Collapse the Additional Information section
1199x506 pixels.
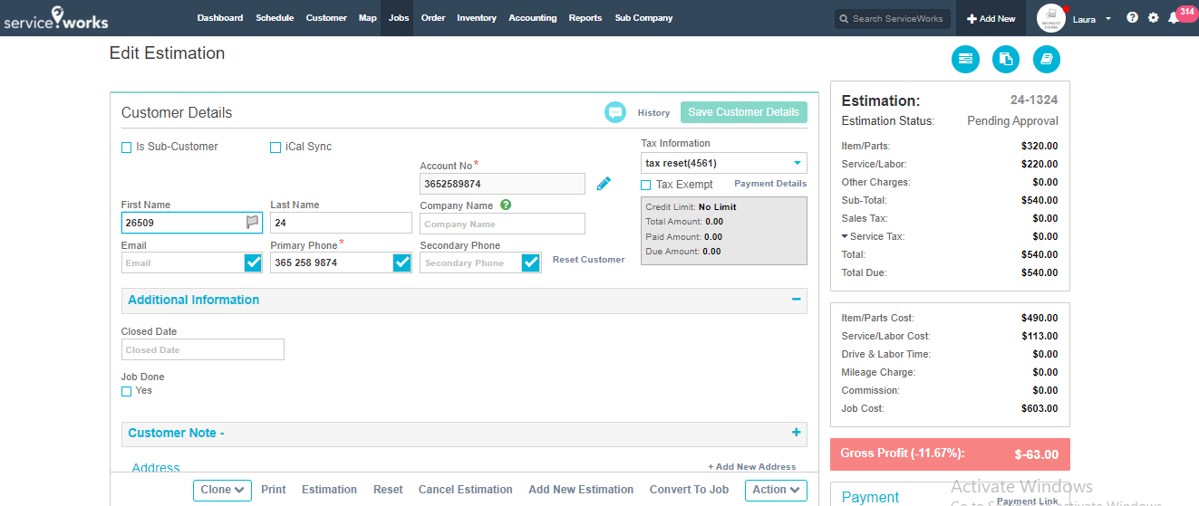coord(796,300)
